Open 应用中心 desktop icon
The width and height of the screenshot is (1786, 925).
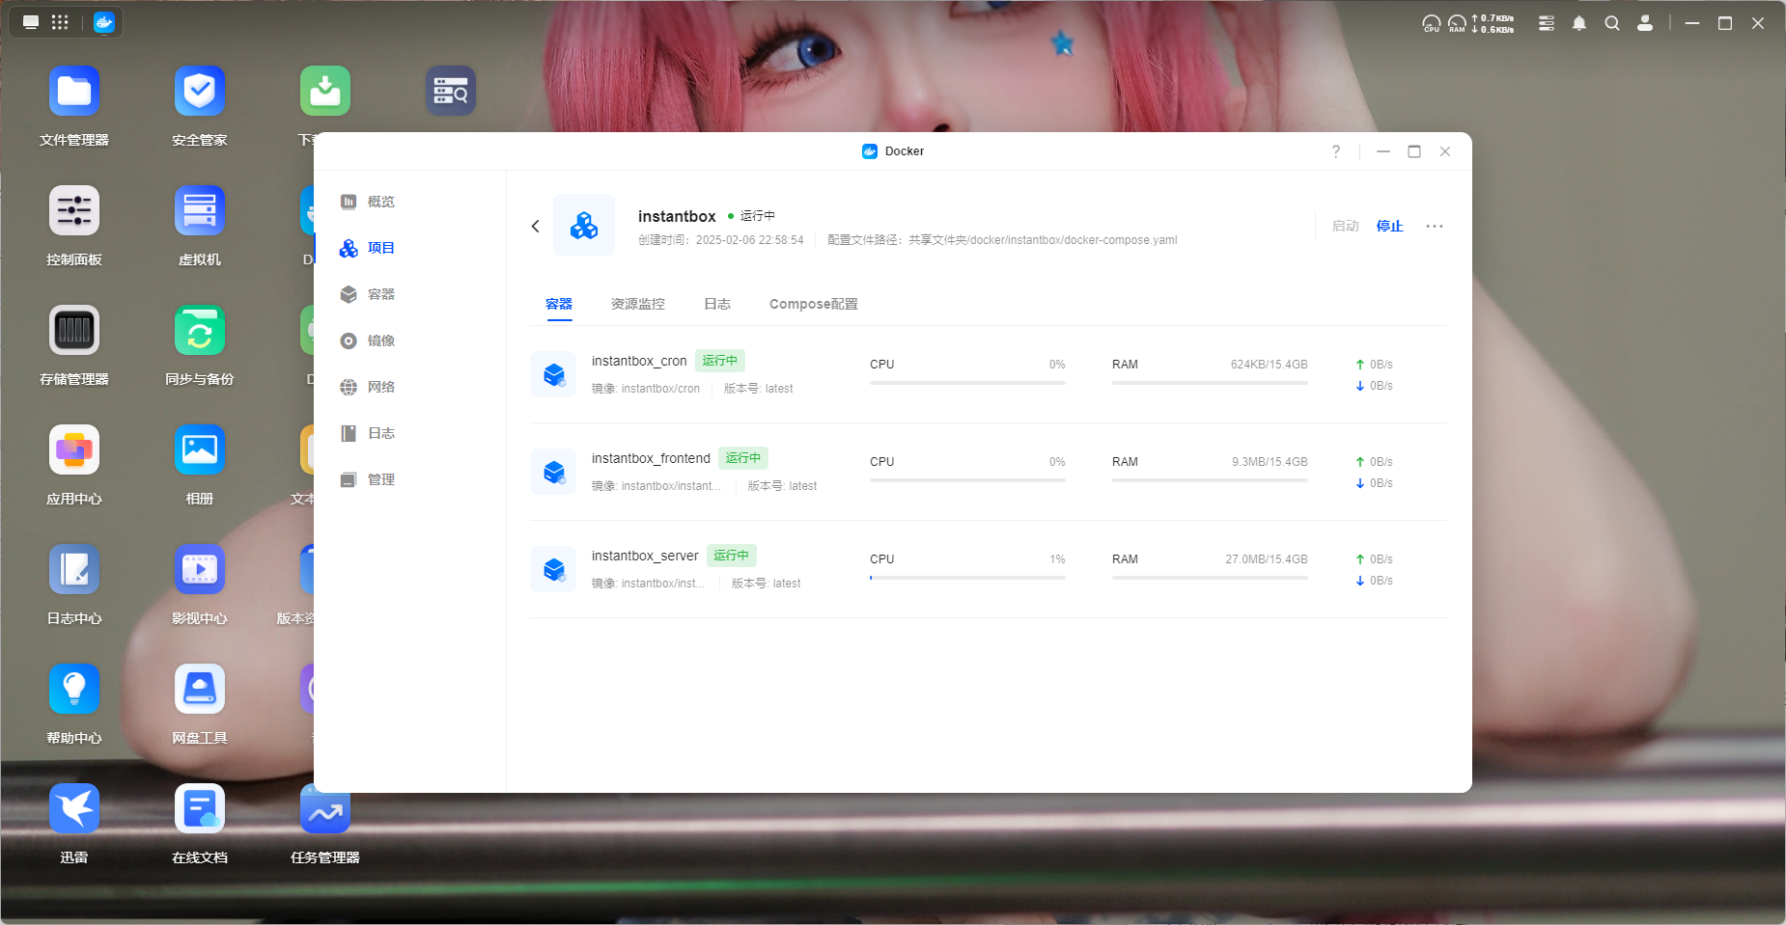74,449
